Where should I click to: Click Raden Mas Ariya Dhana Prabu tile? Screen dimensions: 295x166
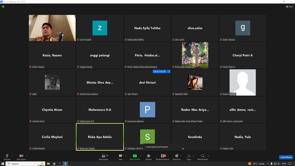pyautogui.click(x=195, y=110)
